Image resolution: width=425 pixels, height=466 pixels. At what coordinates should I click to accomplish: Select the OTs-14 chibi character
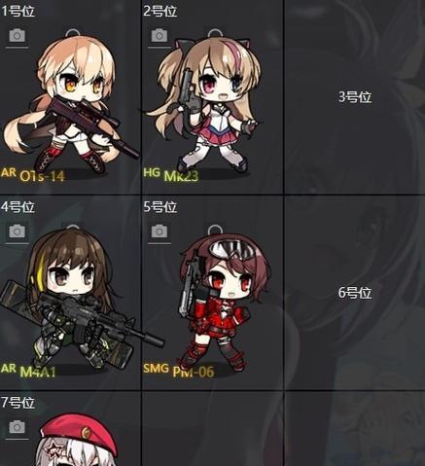(70, 104)
